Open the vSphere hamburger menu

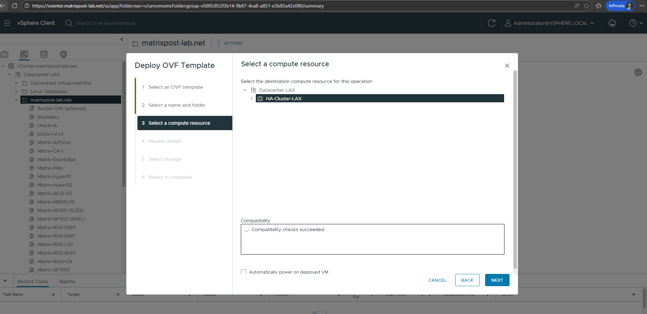[7, 23]
